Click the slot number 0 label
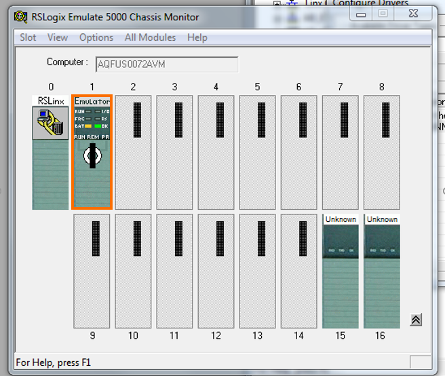Viewport: 445px width, 376px height. tap(51, 87)
